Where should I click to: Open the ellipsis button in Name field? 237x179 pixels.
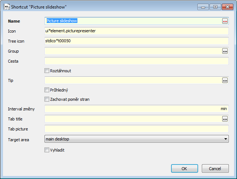click(225, 21)
